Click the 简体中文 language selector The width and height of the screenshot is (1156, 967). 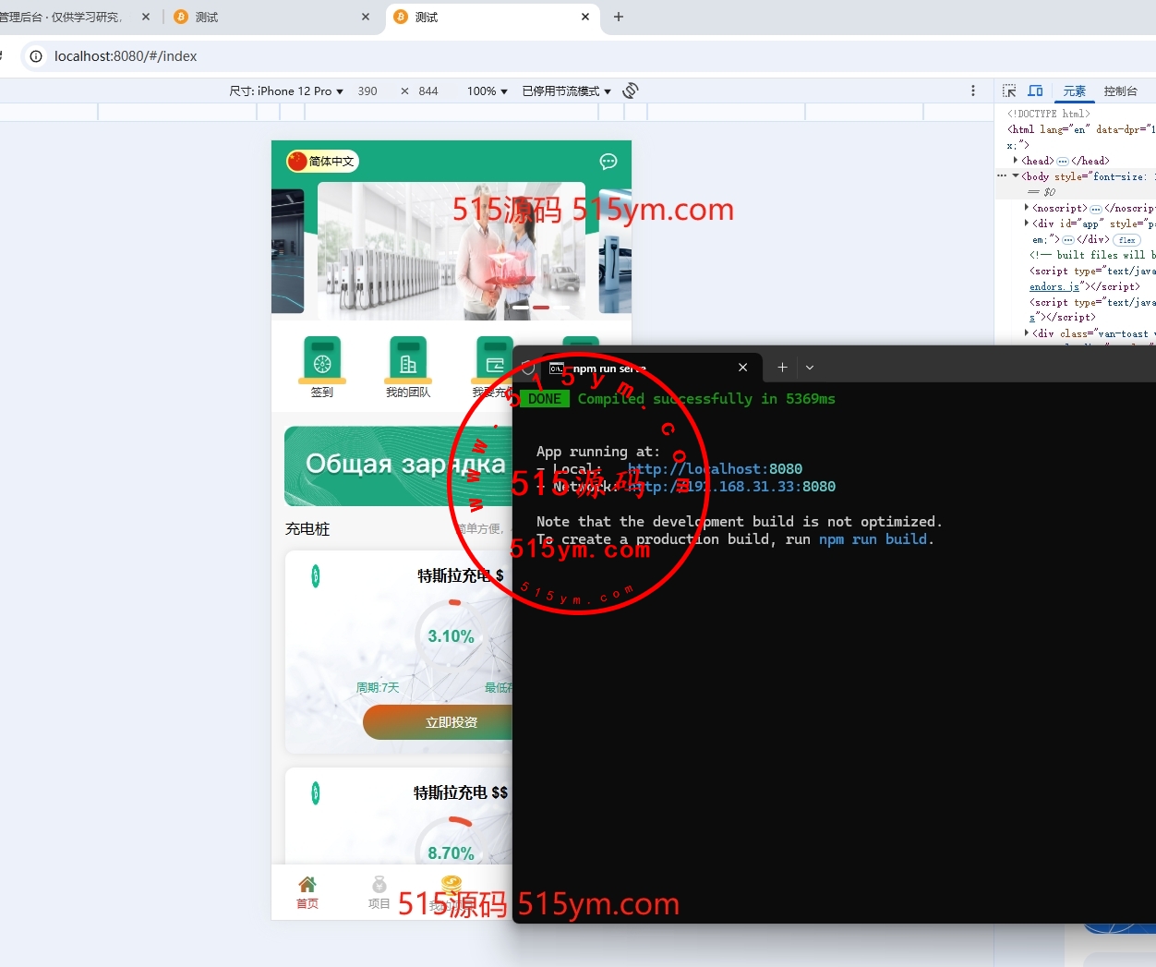coord(322,162)
